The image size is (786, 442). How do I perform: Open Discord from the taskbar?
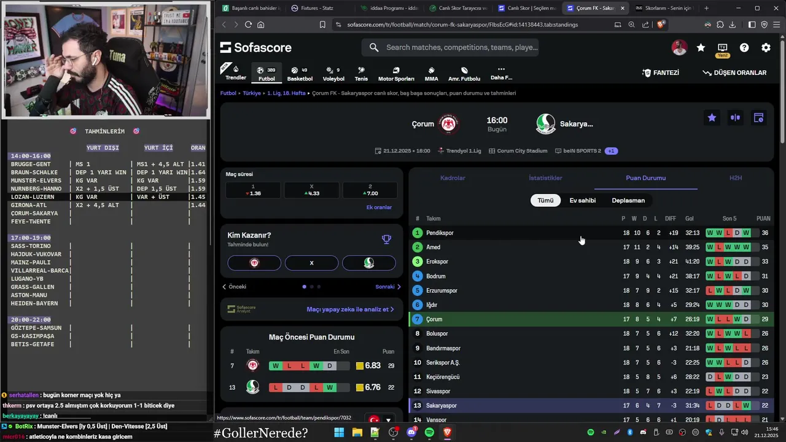(411, 432)
